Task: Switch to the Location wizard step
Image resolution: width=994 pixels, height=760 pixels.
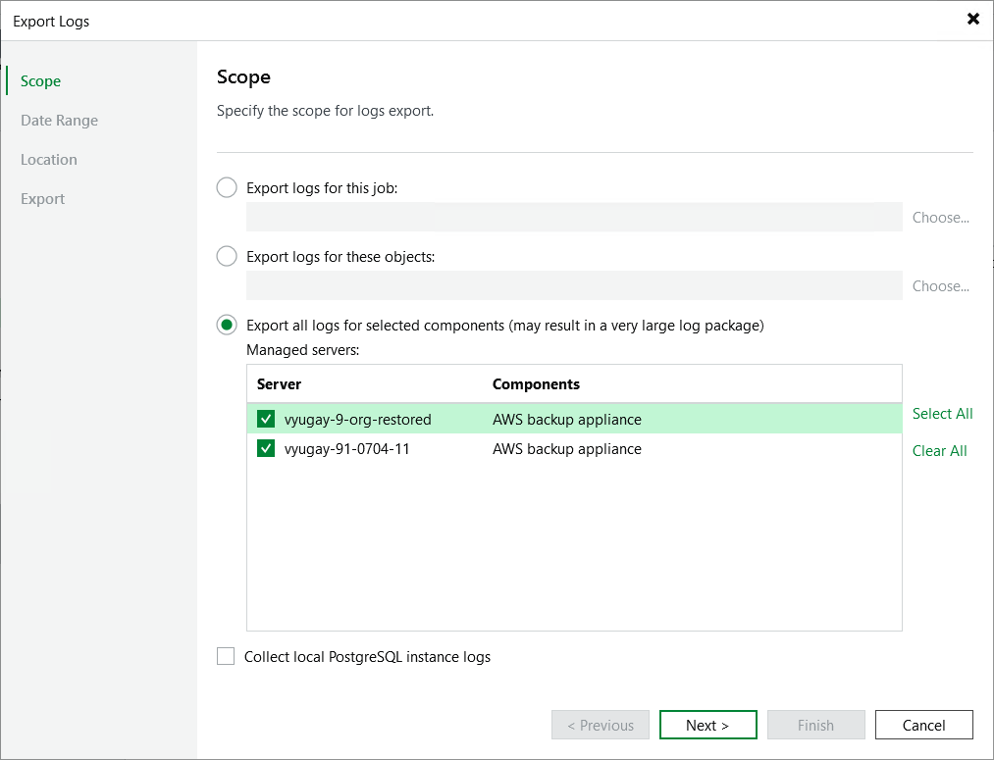Action: click(49, 160)
